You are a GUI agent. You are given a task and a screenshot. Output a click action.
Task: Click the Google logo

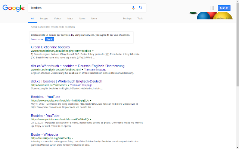click(13, 8)
